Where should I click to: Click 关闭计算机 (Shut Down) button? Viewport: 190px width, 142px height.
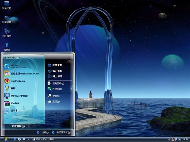tap(61, 133)
